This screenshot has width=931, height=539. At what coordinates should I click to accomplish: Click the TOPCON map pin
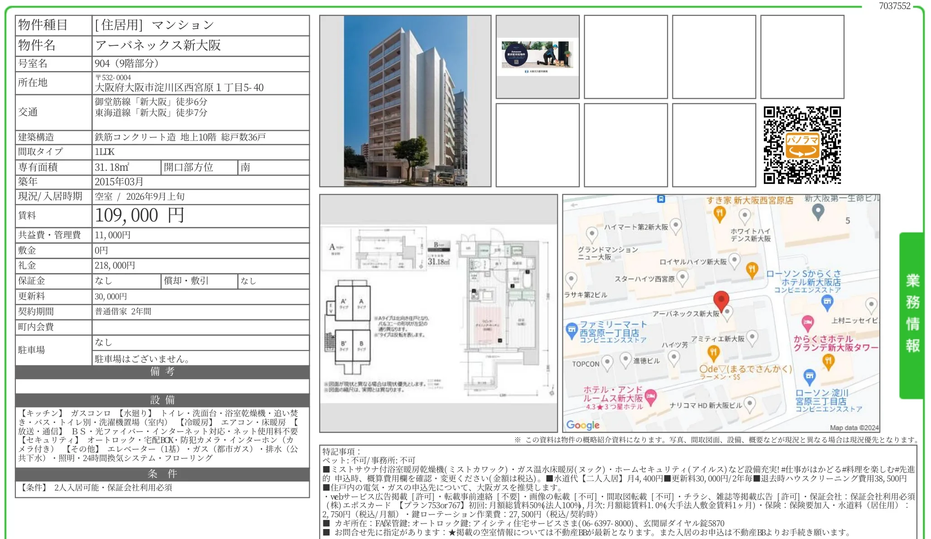click(x=607, y=363)
